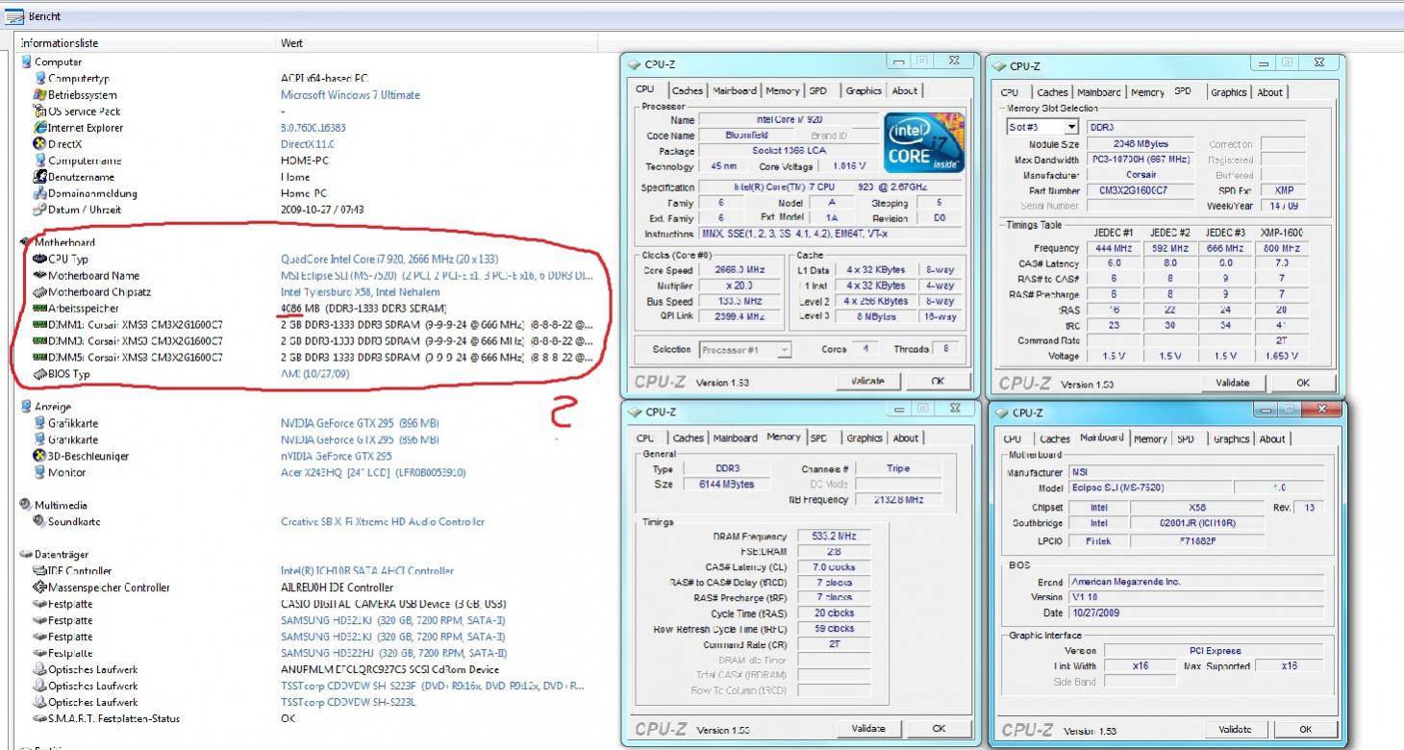
Task: Click Validate in the Memory tab window
Action: [x=867, y=728]
